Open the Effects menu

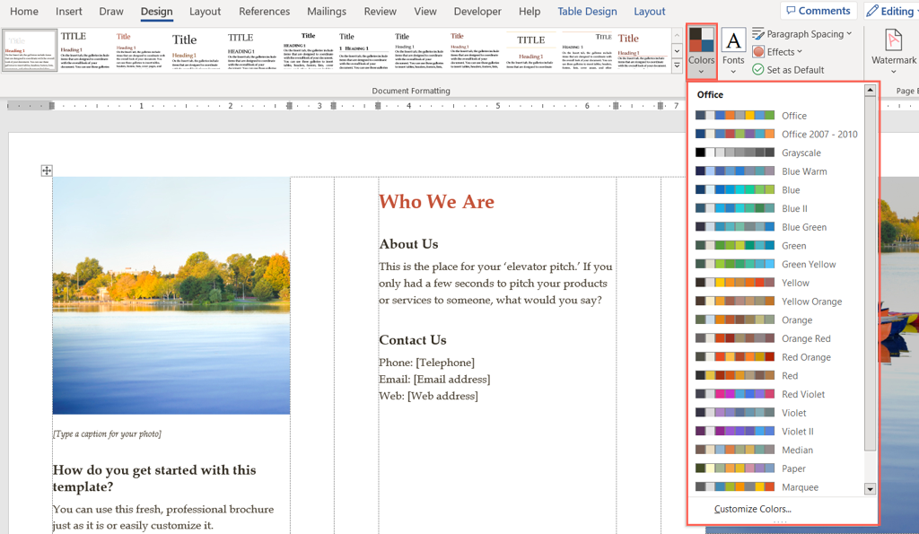(x=777, y=52)
